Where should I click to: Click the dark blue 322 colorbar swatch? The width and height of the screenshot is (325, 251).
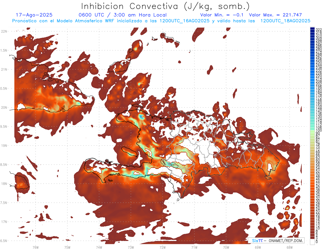pyautogui.click(x=312, y=28)
